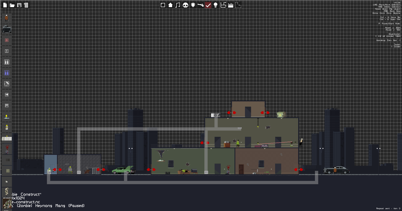Viewport: 402px width, 211px height.
Task: Select the shield tool
Action: [193, 5]
